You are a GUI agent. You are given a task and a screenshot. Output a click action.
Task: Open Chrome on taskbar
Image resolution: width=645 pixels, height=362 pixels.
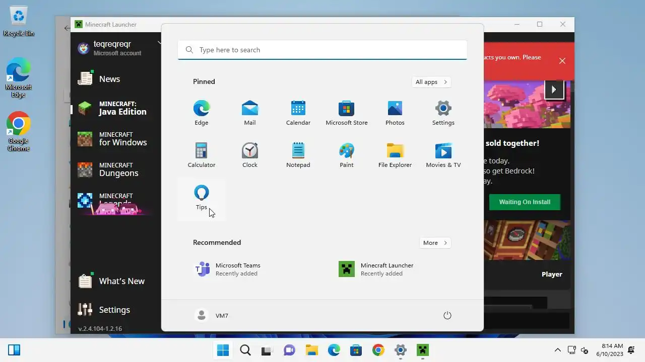[x=378, y=350]
